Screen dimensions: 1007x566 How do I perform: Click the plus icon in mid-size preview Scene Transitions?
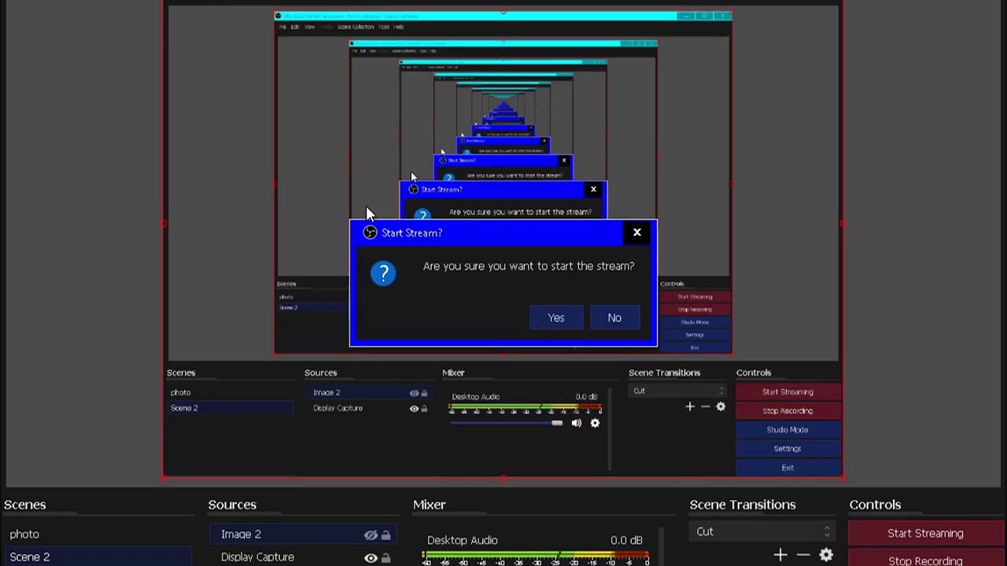pyautogui.click(x=690, y=406)
